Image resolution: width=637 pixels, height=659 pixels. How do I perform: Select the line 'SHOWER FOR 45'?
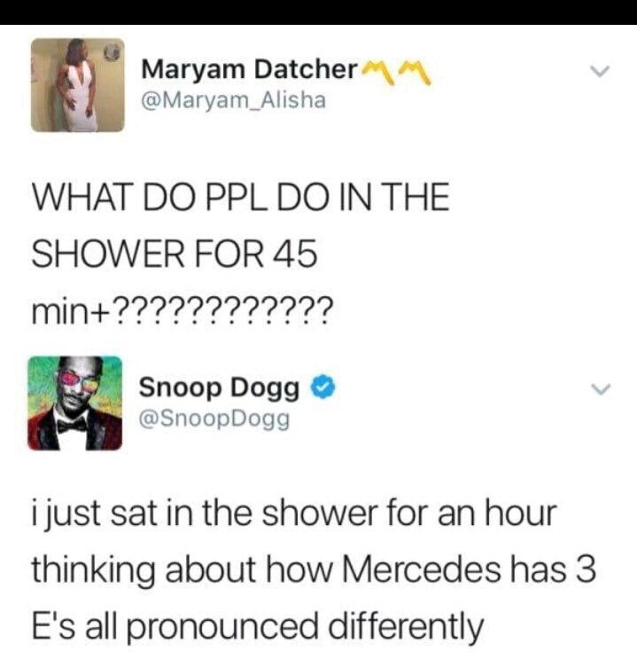click(175, 254)
